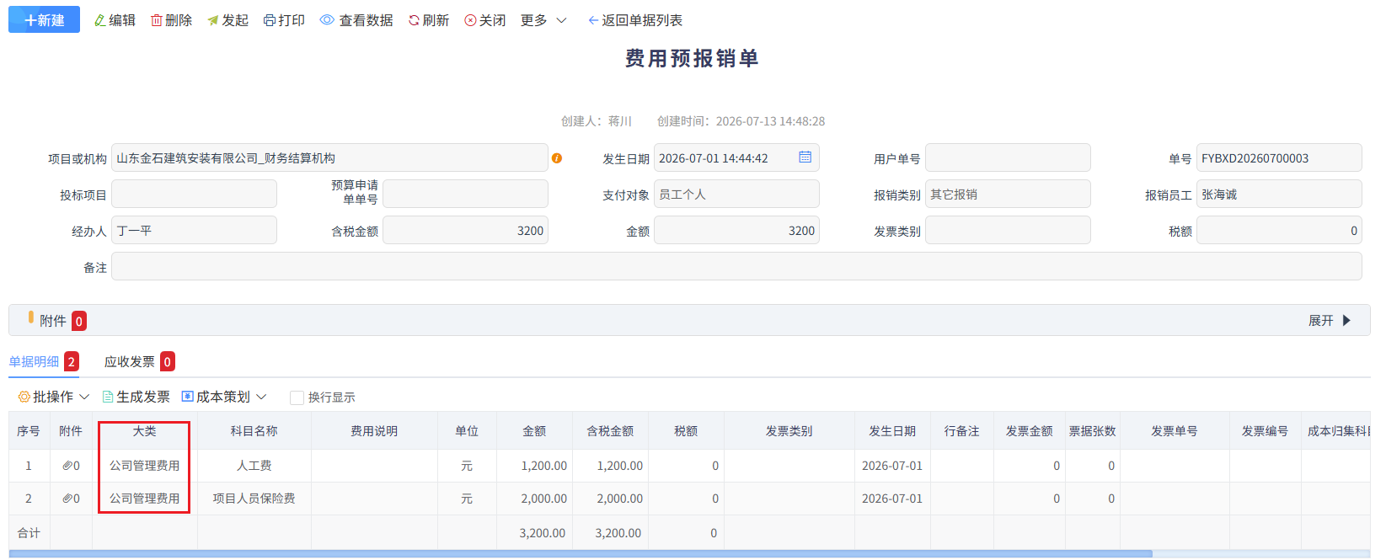1386x560 pixels.
Task: Click the 删除 trash icon
Action: click(x=157, y=20)
